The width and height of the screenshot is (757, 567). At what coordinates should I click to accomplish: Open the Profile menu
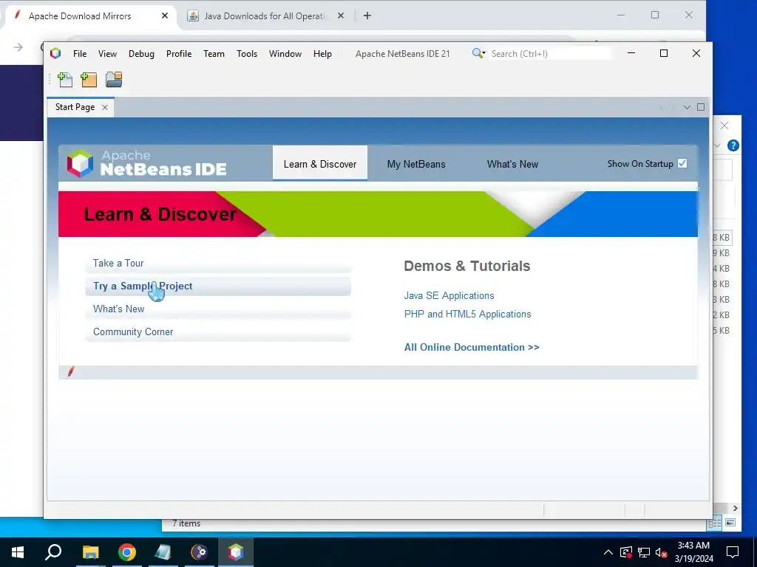click(x=179, y=53)
